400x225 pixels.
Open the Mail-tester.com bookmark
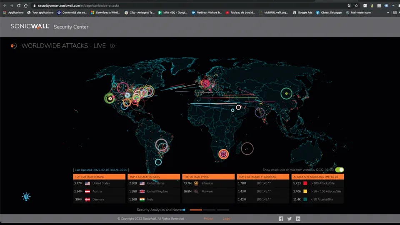[358, 12]
